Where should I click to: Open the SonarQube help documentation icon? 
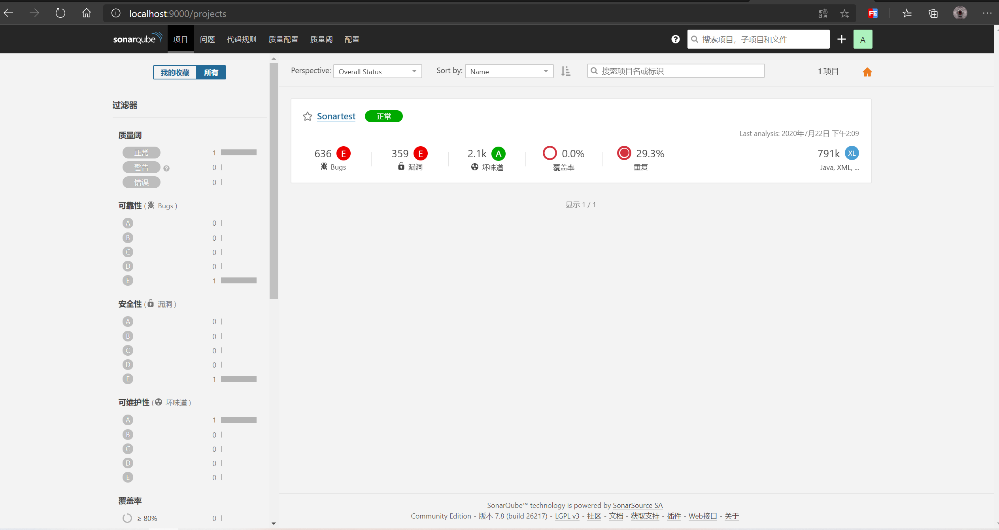[675, 39]
